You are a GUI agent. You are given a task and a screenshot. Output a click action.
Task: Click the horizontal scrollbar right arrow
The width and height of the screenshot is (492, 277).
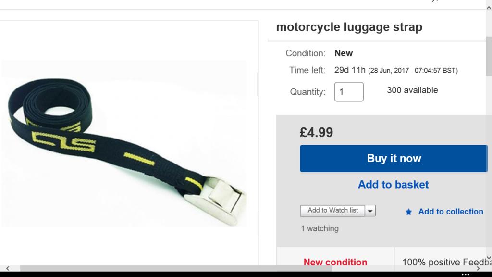(478, 268)
